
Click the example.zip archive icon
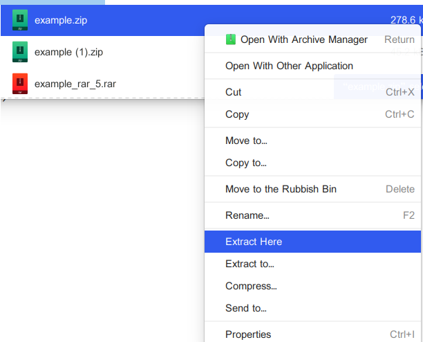pos(21,20)
